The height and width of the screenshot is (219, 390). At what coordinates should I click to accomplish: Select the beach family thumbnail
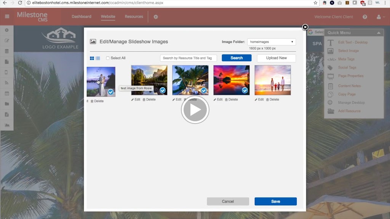pyautogui.click(x=273, y=80)
